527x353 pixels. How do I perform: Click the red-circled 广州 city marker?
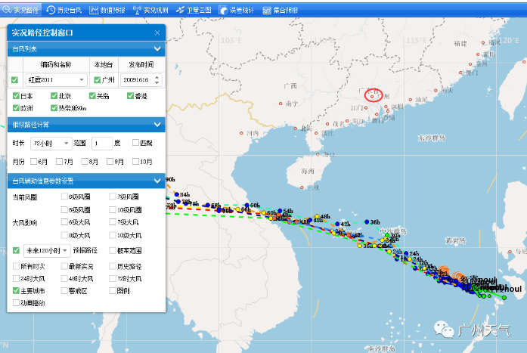coord(374,95)
